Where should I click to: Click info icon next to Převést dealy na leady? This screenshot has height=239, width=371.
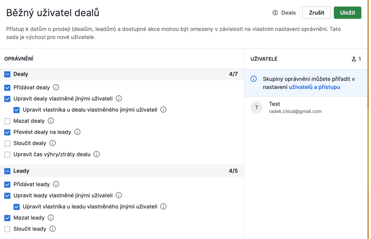(x=77, y=132)
